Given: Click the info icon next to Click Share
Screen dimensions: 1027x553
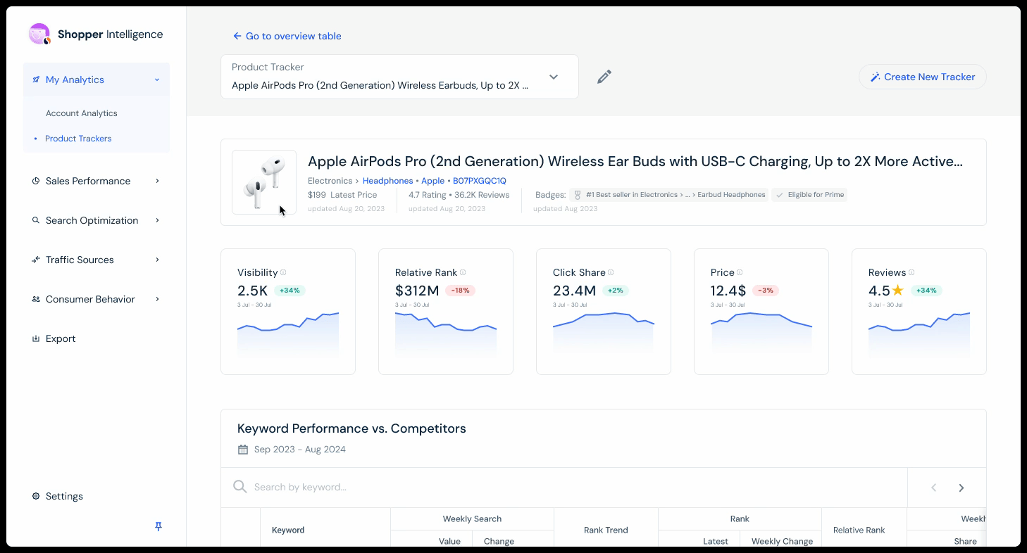Looking at the screenshot, I should [x=611, y=272].
